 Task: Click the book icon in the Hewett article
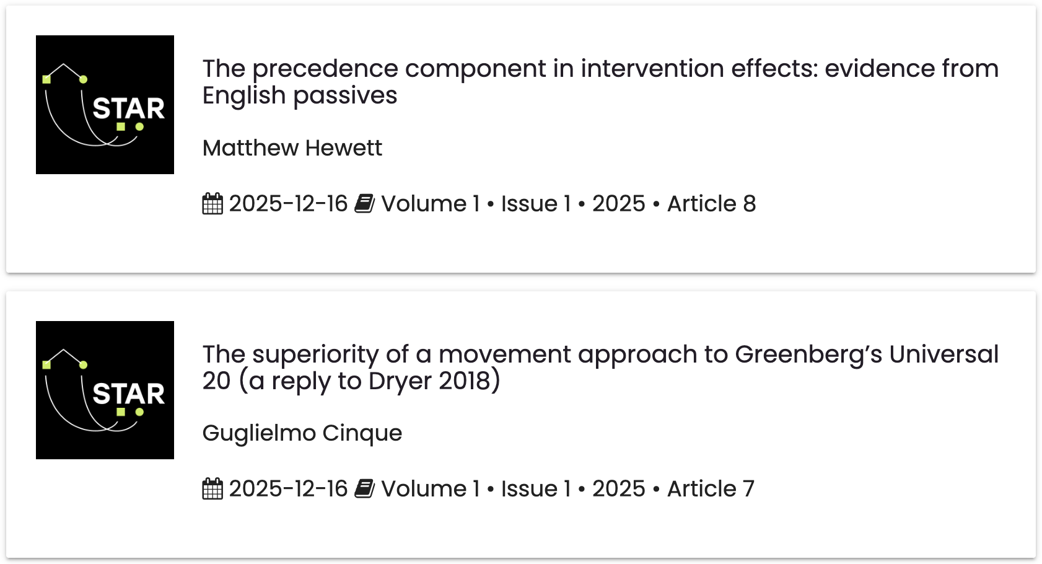[364, 204]
